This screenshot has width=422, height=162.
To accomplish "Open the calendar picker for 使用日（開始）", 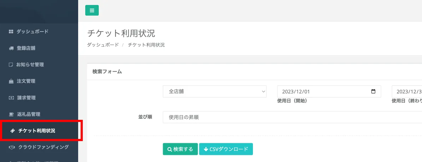I will pos(373,91).
